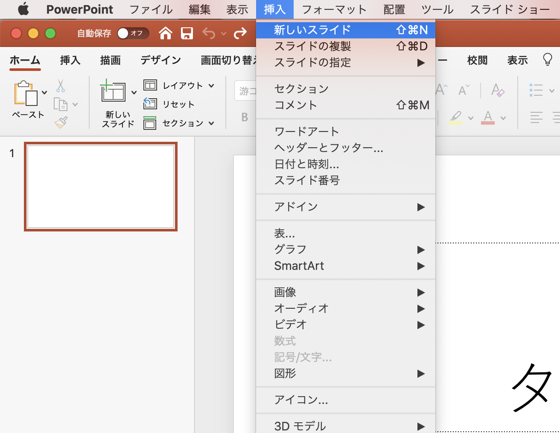Click the Save floppy disk icon
This screenshot has width=560, height=433.
tap(187, 33)
